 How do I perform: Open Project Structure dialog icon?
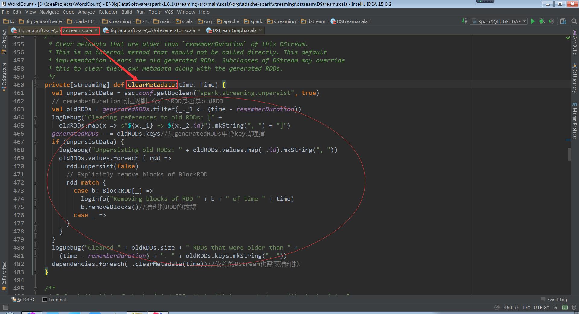(563, 21)
